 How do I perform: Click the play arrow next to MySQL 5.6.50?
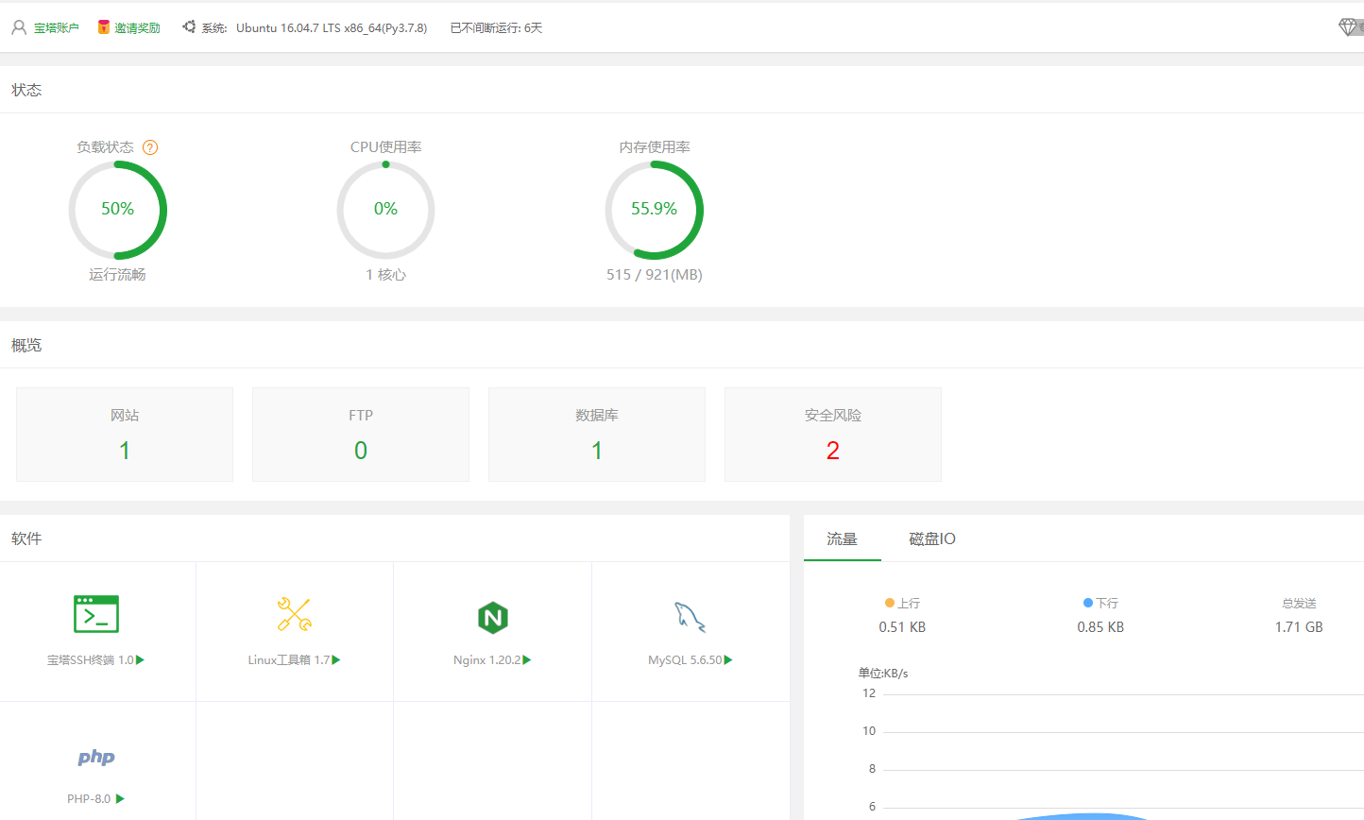pos(728,660)
